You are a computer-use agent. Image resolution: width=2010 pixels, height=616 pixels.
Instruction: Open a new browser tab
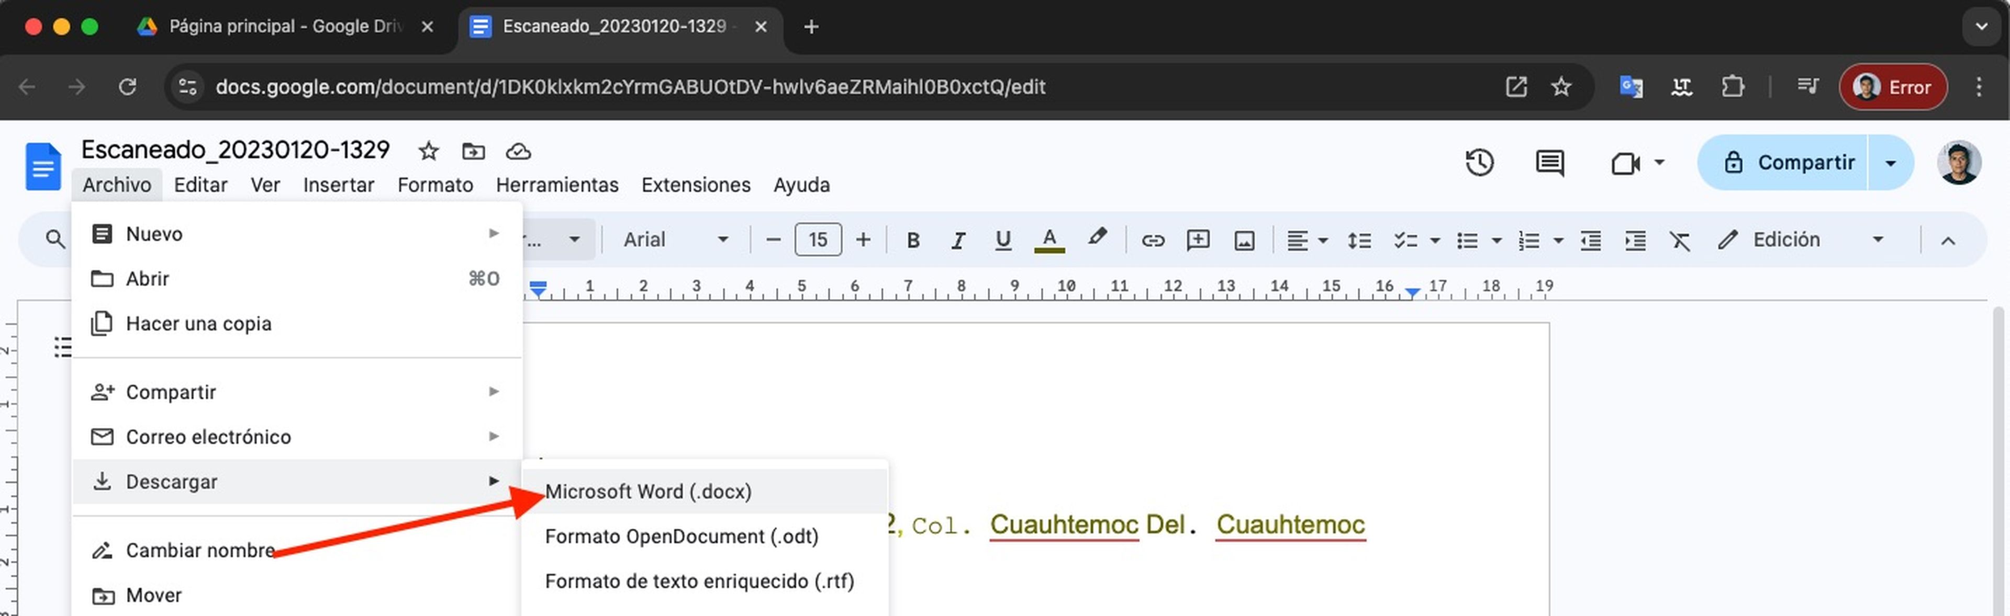click(811, 27)
